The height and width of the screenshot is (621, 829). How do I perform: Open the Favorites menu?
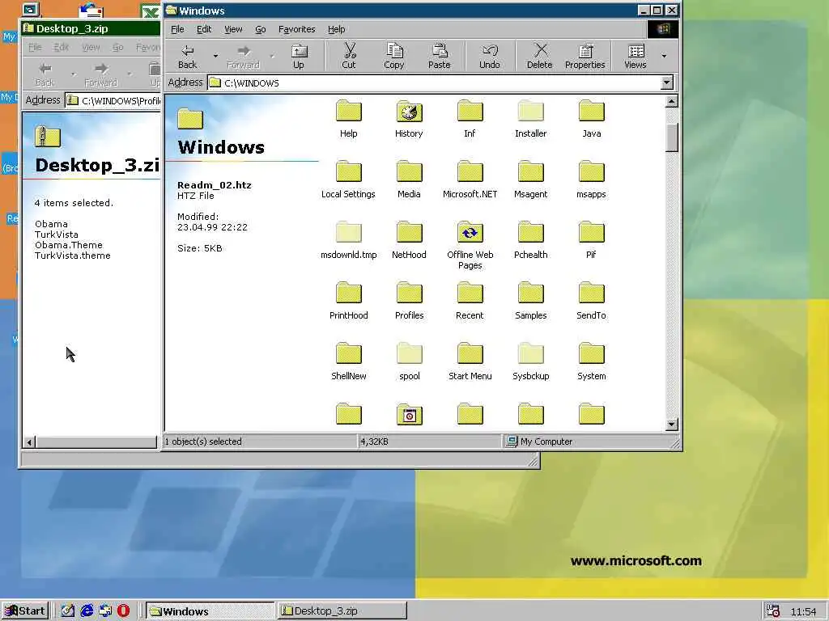tap(296, 30)
